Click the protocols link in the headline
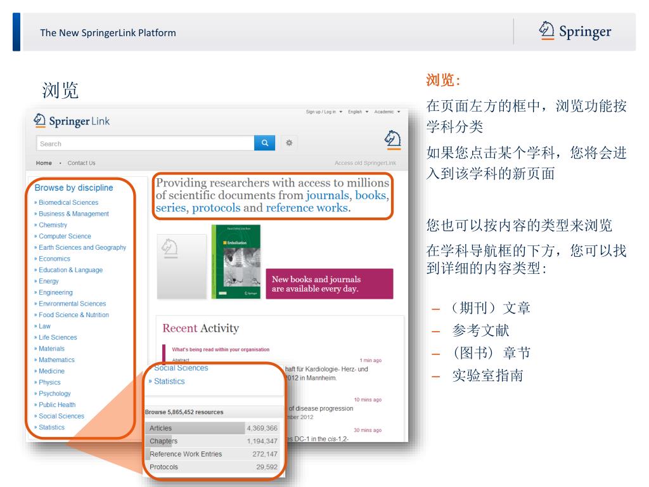The height and width of the screenshot is (487, 649). (216, 207)
